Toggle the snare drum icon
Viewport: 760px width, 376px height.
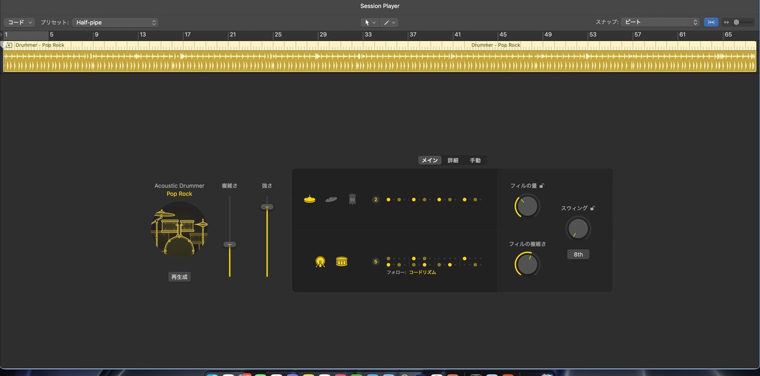pos(342,261)
